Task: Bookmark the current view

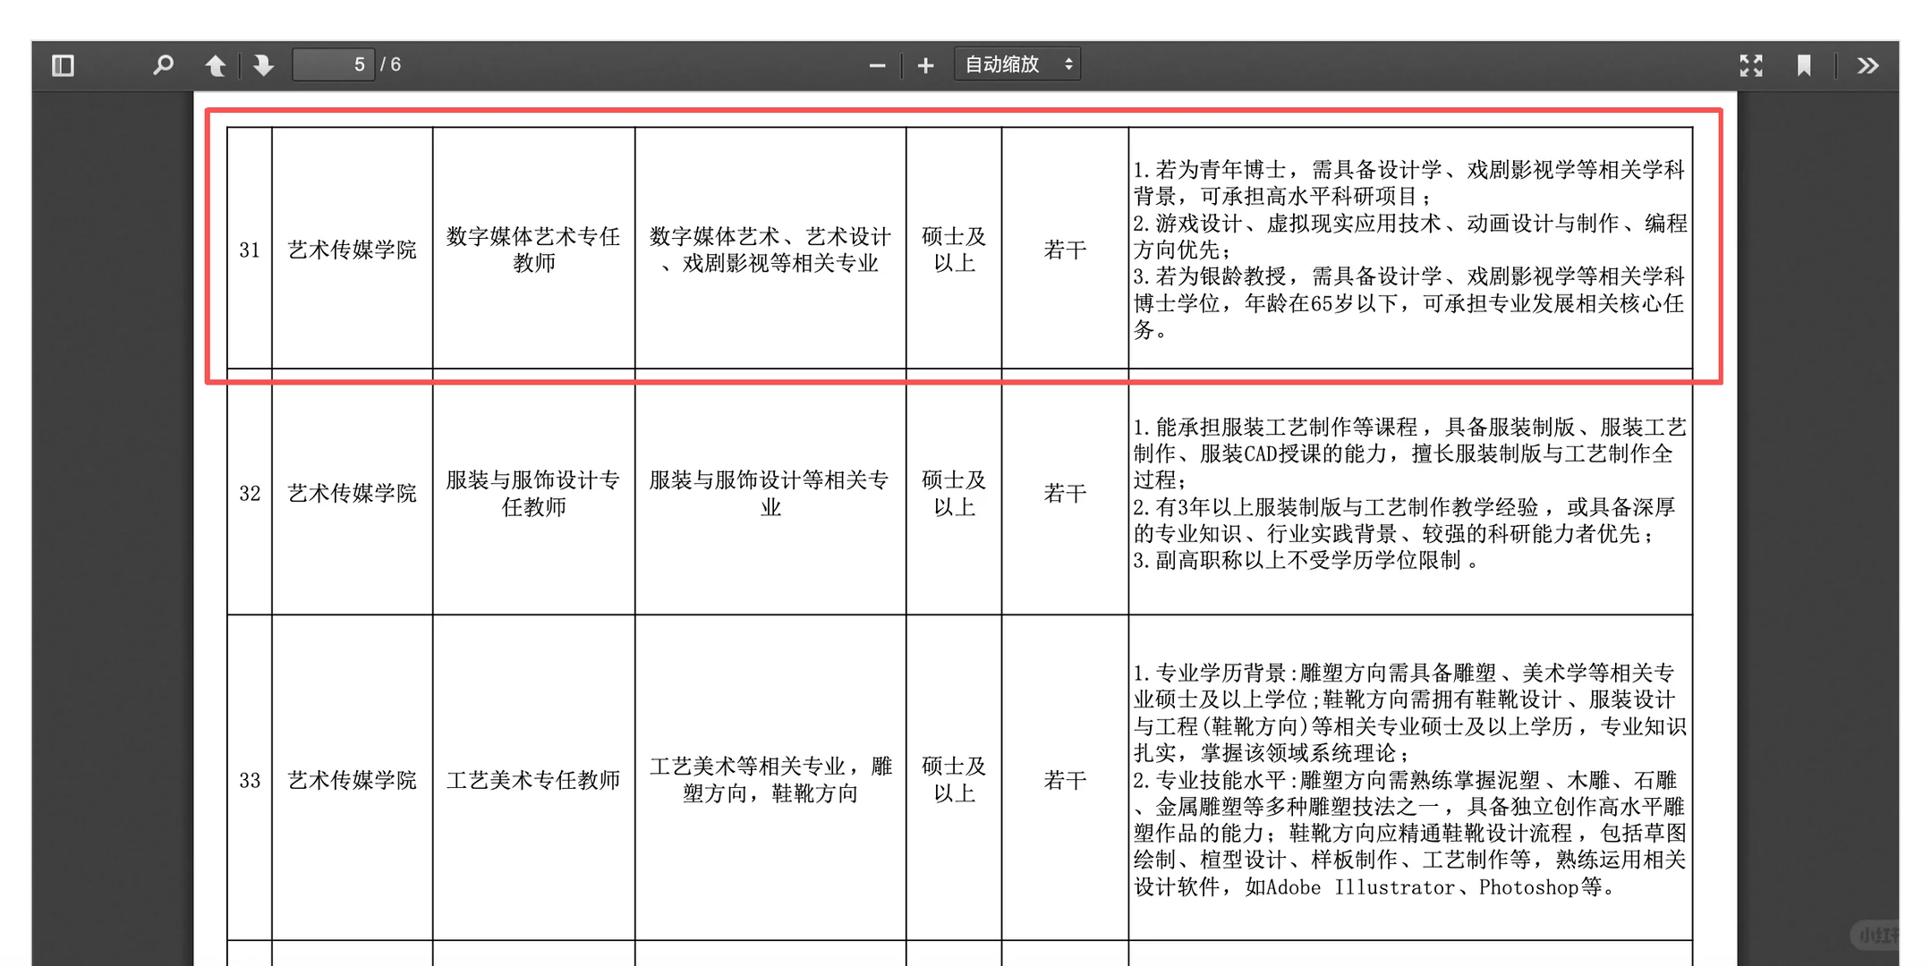Action: tap(1804, 64)
